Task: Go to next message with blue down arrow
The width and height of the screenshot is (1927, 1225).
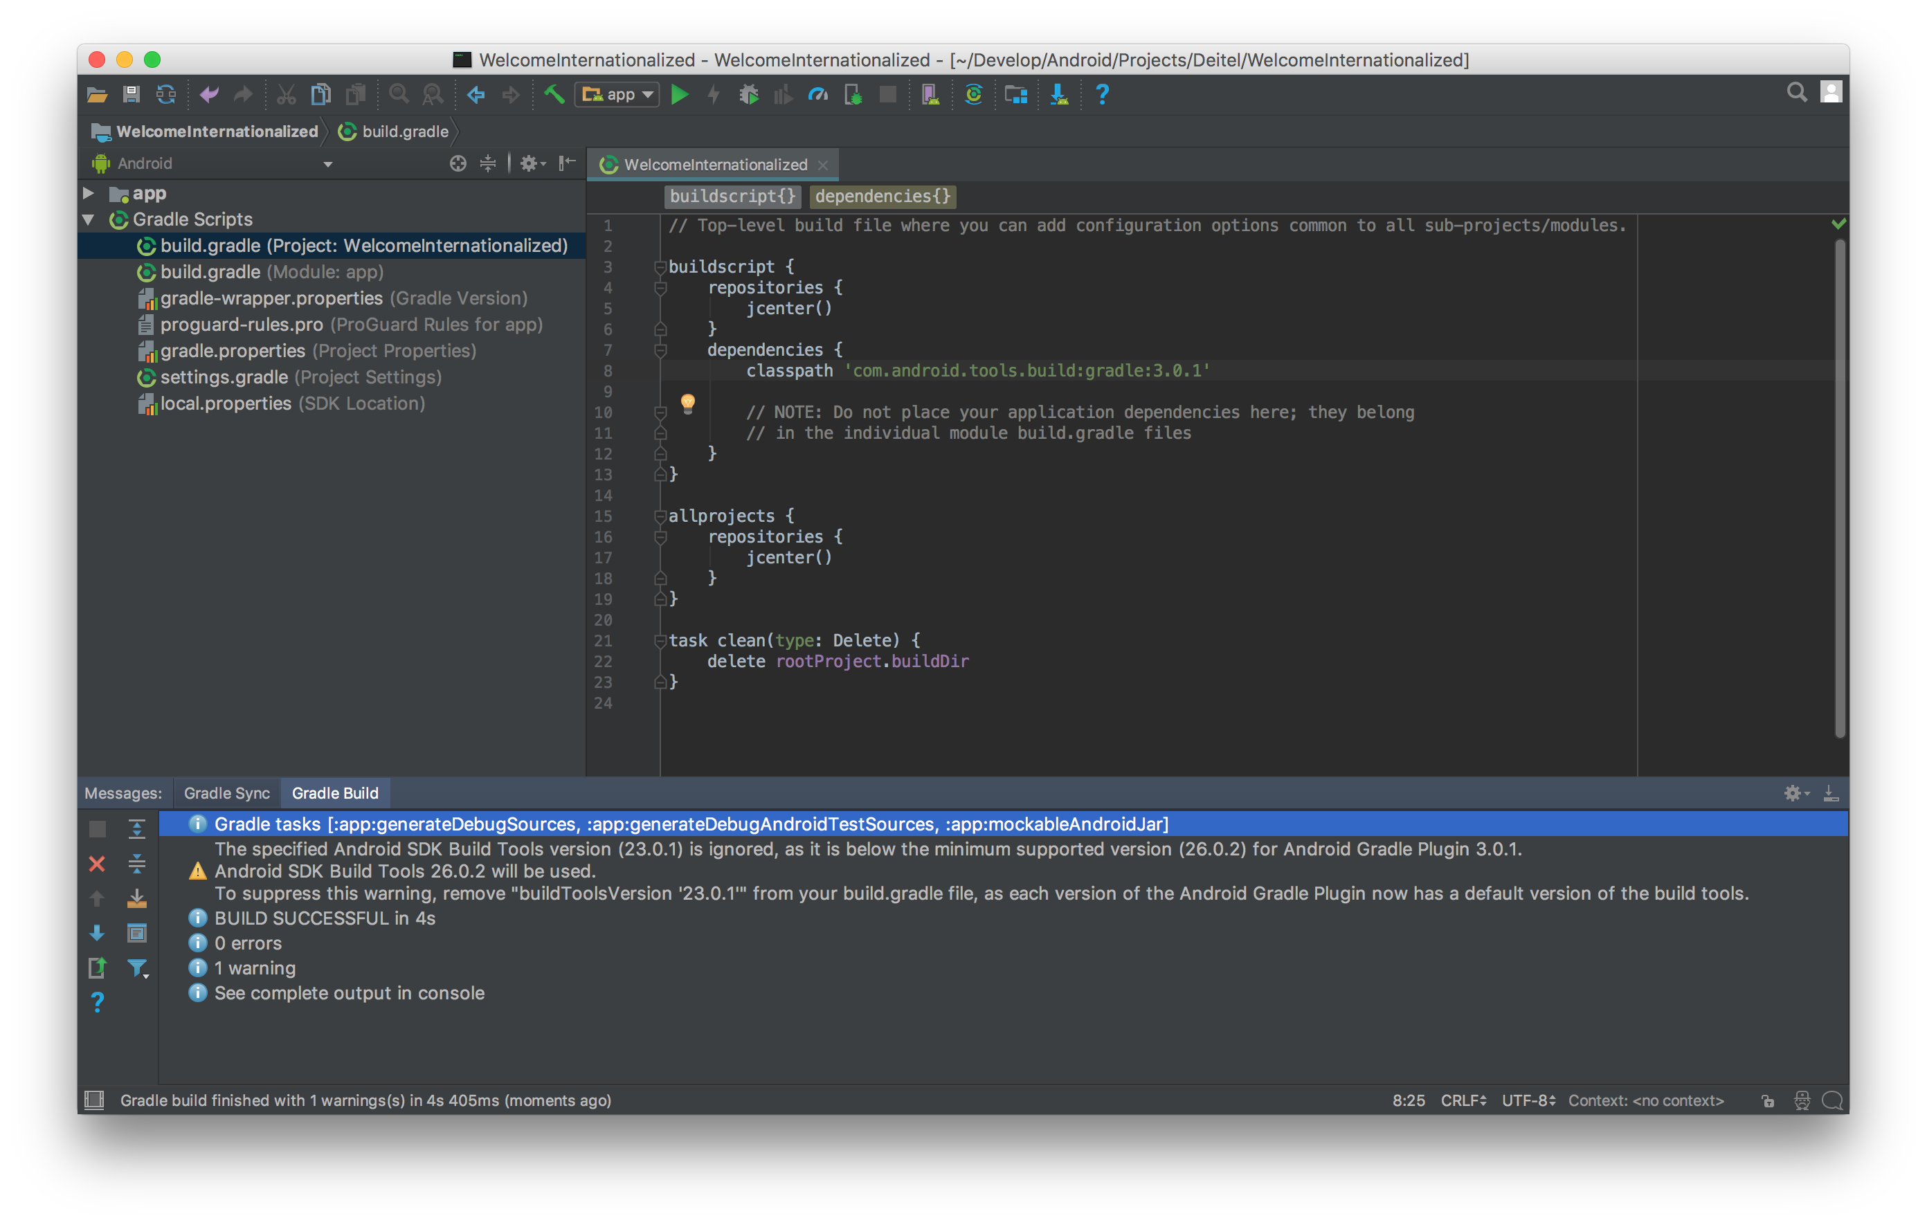Action: (x=97, y=932)
